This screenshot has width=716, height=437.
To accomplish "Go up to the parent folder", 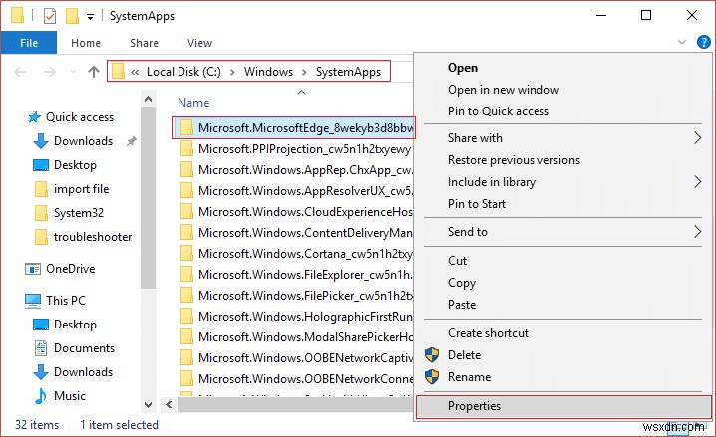I will click(x=94, y=72).
